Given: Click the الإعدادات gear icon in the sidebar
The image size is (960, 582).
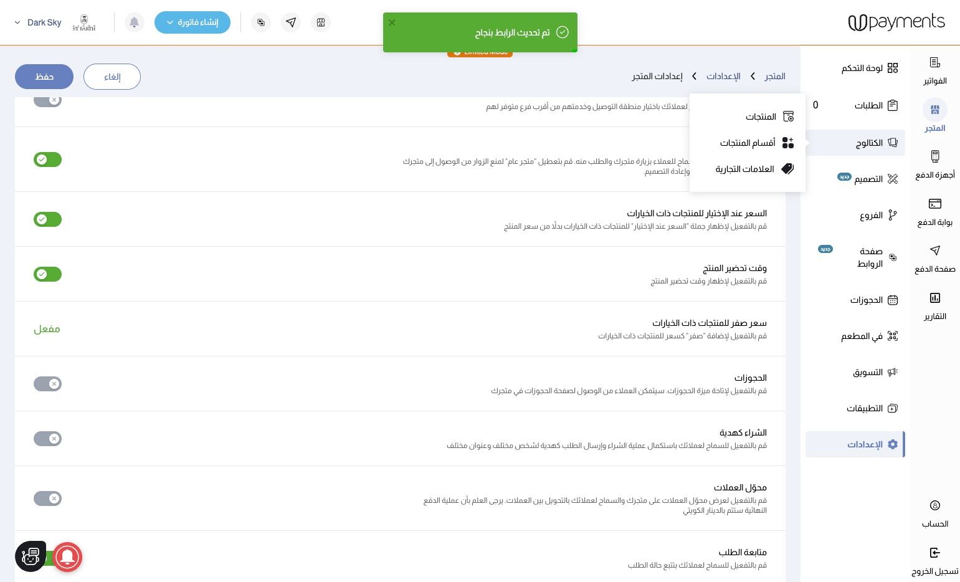Looking at the screenshot, I should pyautogui.click(x=893, y=444).
